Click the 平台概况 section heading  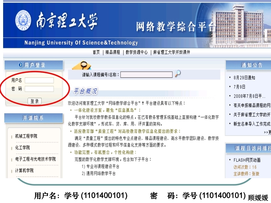coord(85,91)
